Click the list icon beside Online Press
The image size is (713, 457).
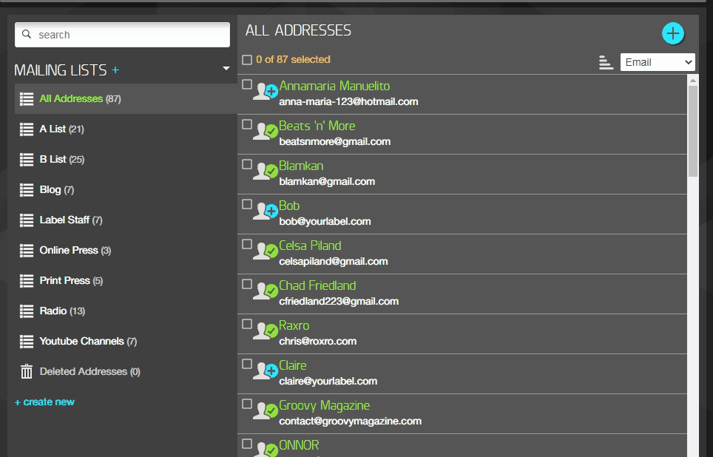tap(27, 251)
